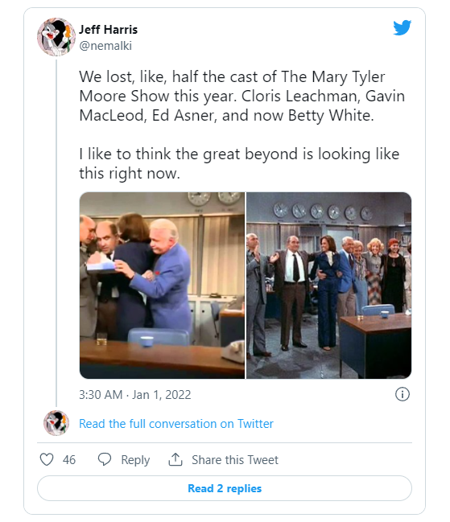Click Read the full conversation on Twitter
This screenshot has height=522, width=450.
[x=176, y=424]
